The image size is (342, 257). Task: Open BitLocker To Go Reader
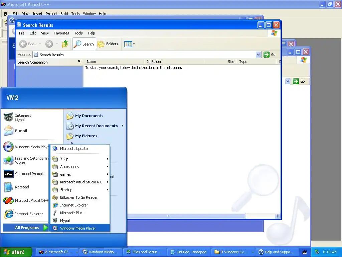click(80, 197)
